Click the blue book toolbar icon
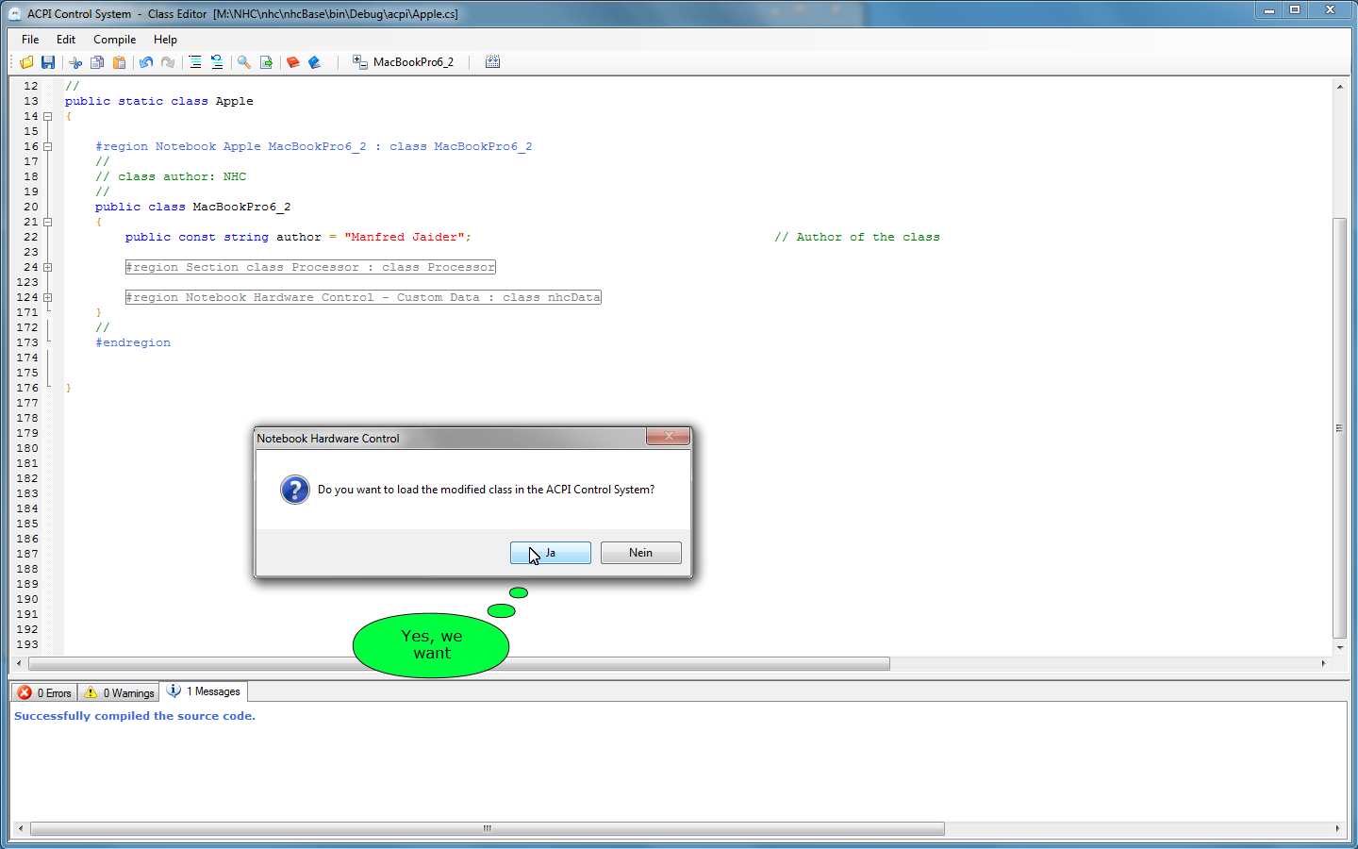 click(315, 62)
